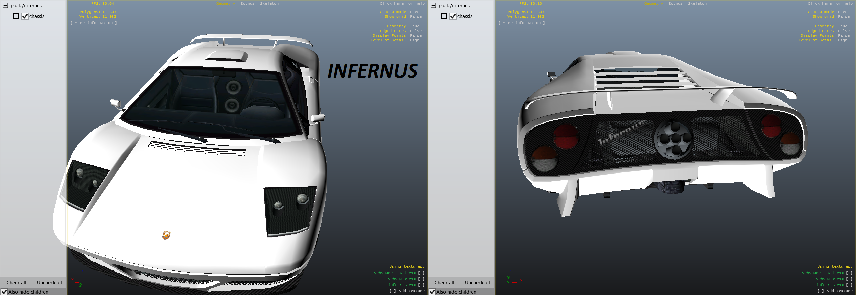The image size is (856, 296).
Task: Remove vehshare_truck.wtd texture in right viewport
Action: pos(849,273)
